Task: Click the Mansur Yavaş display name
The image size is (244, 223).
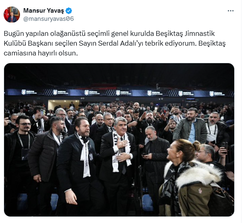Action: tap(44, 11)
